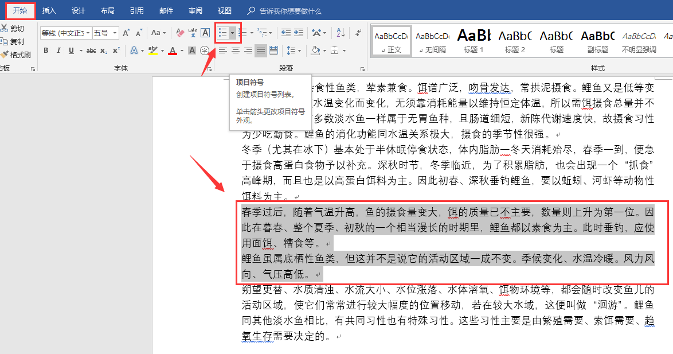This screenshot has width=673, height=354.
Task: Switch to the 插入 (Insert) tab
Action: coord(49,10)
